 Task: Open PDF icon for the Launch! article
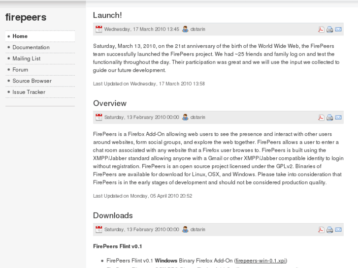point(321,30)
